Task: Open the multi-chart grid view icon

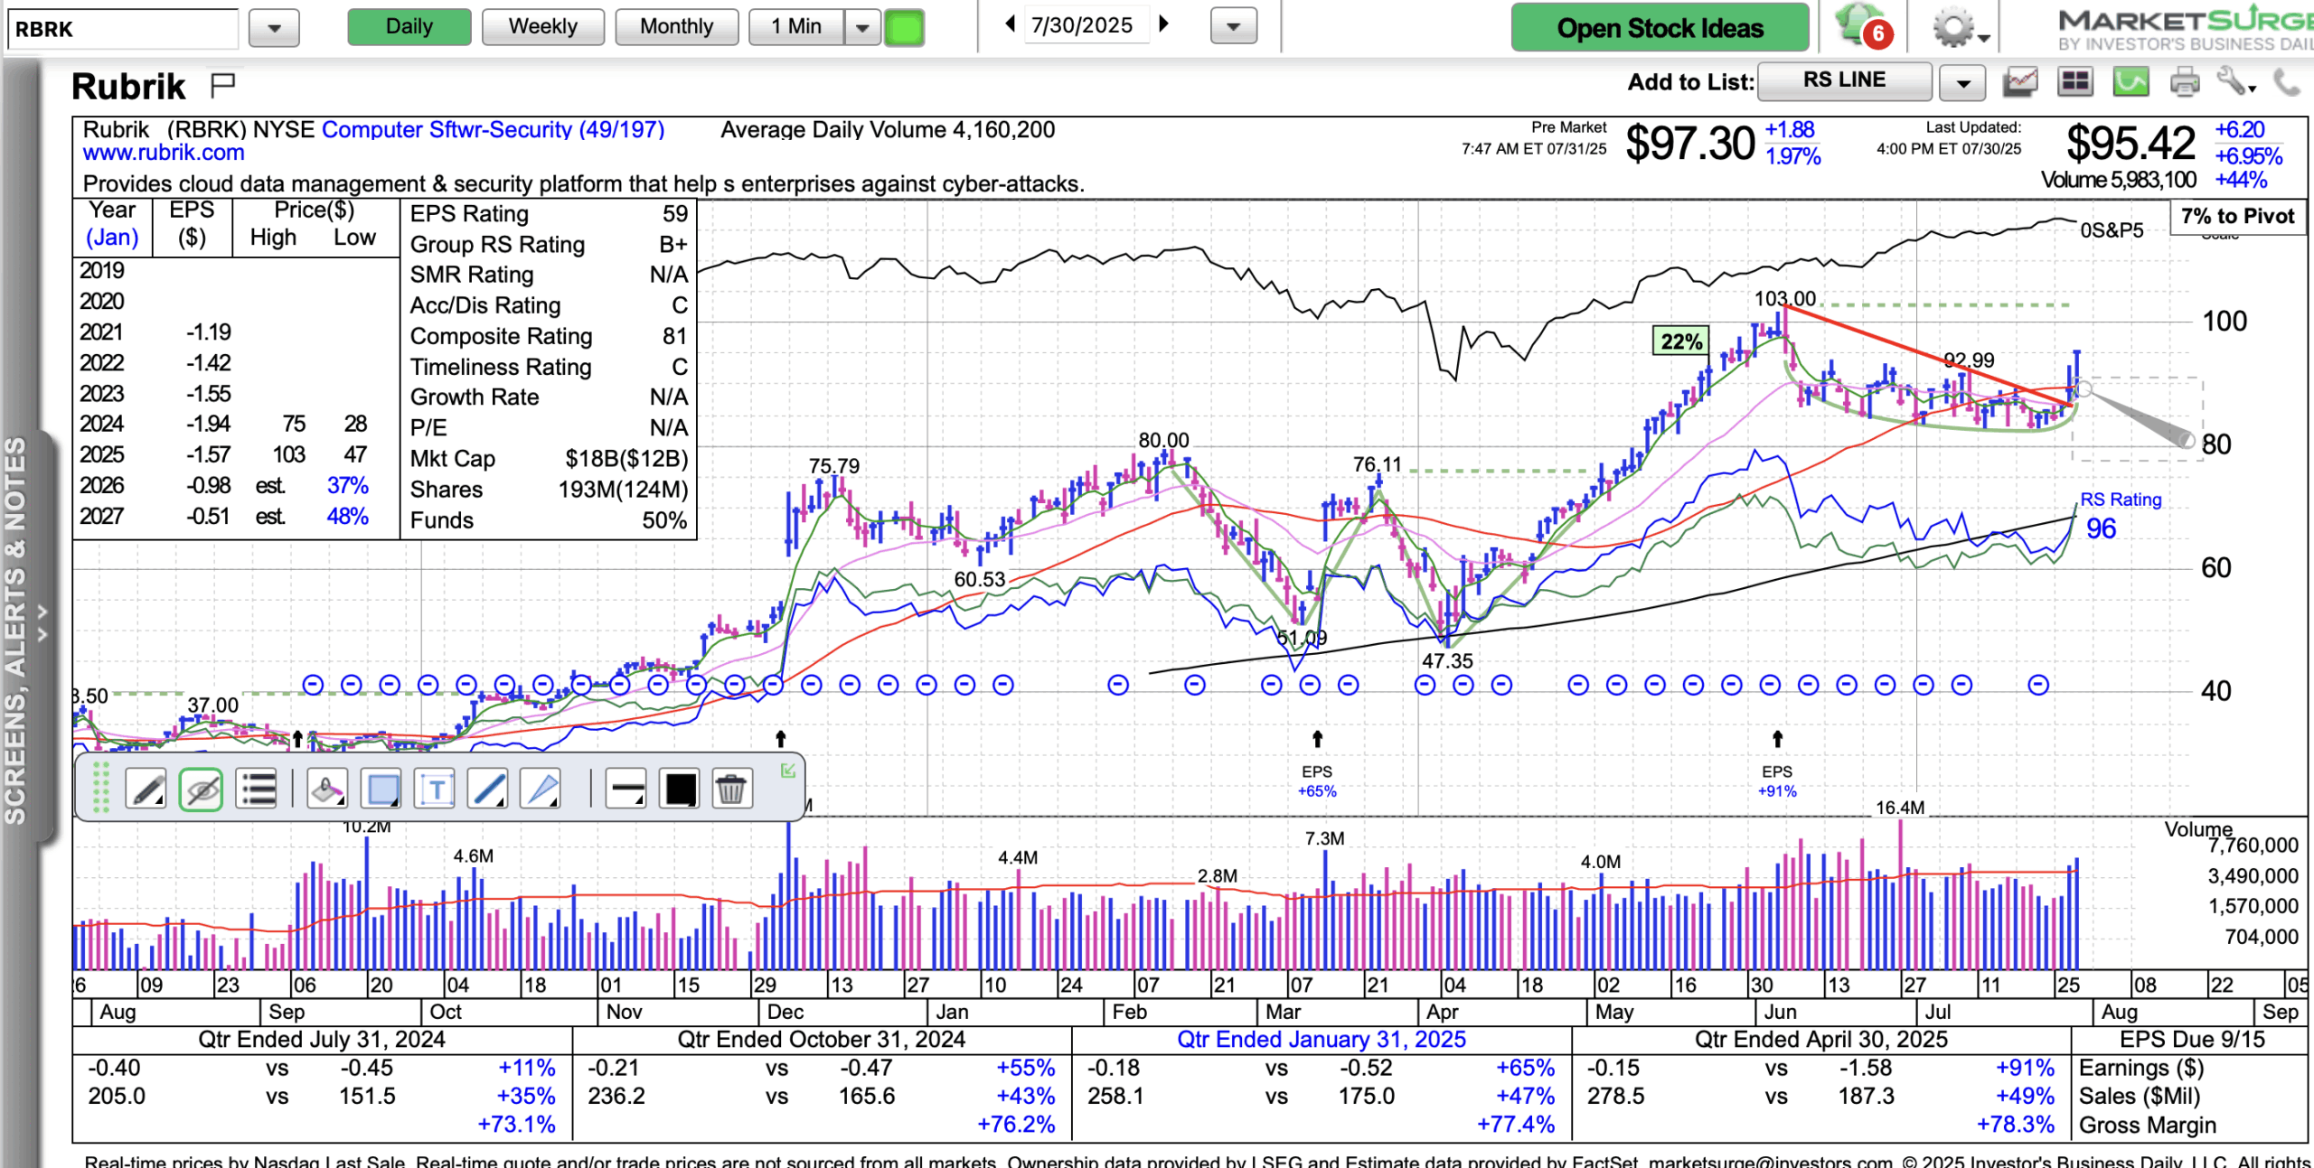Action: pyautogui.click(x=2075, y=83)
